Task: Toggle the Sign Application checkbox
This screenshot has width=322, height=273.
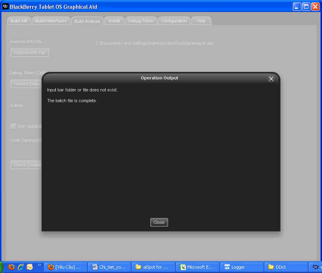Action: point(13,126)
